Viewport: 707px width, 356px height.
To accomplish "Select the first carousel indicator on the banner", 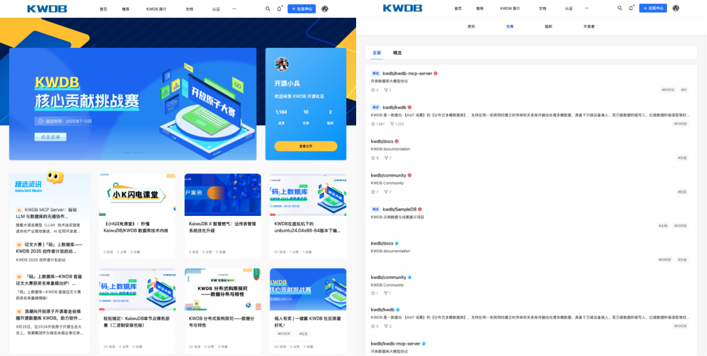I will (128, 153).
